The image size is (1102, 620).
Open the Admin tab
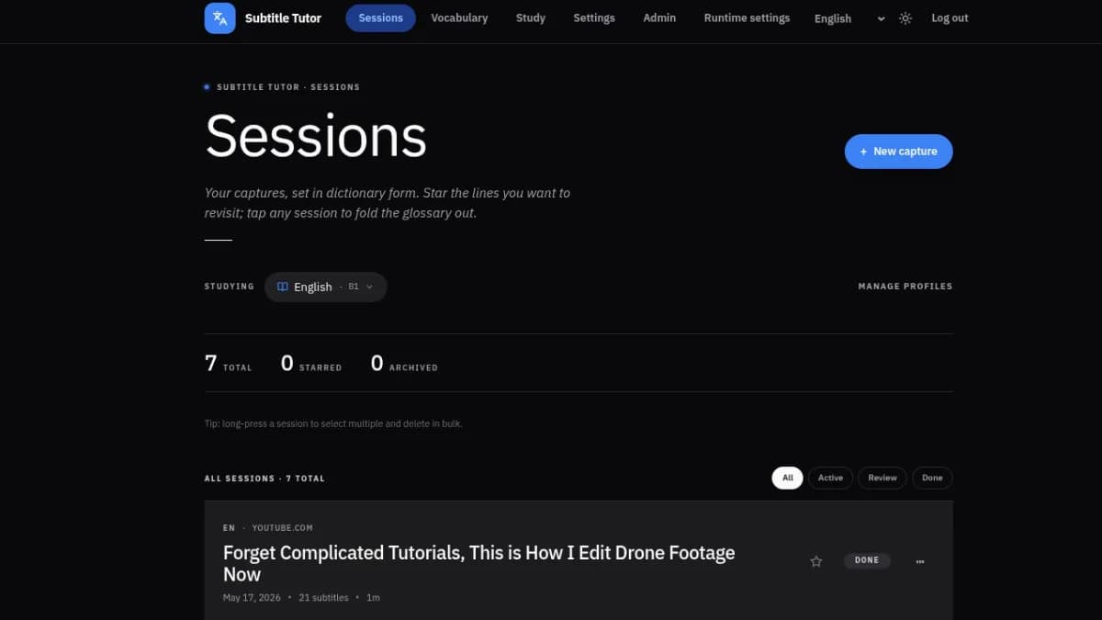(x=659, y=17)
